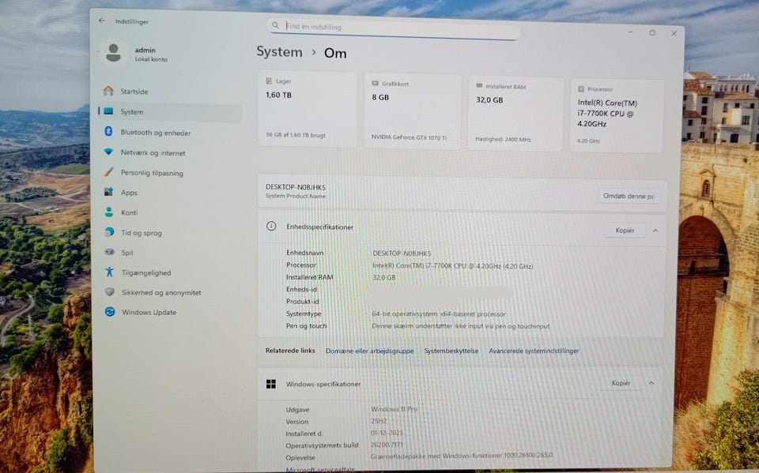Viewport: 759px width, 473px height.
Task: Click the NVIDIA GeForce GTX 1070 Ti text
Action: tap(409, 137)
